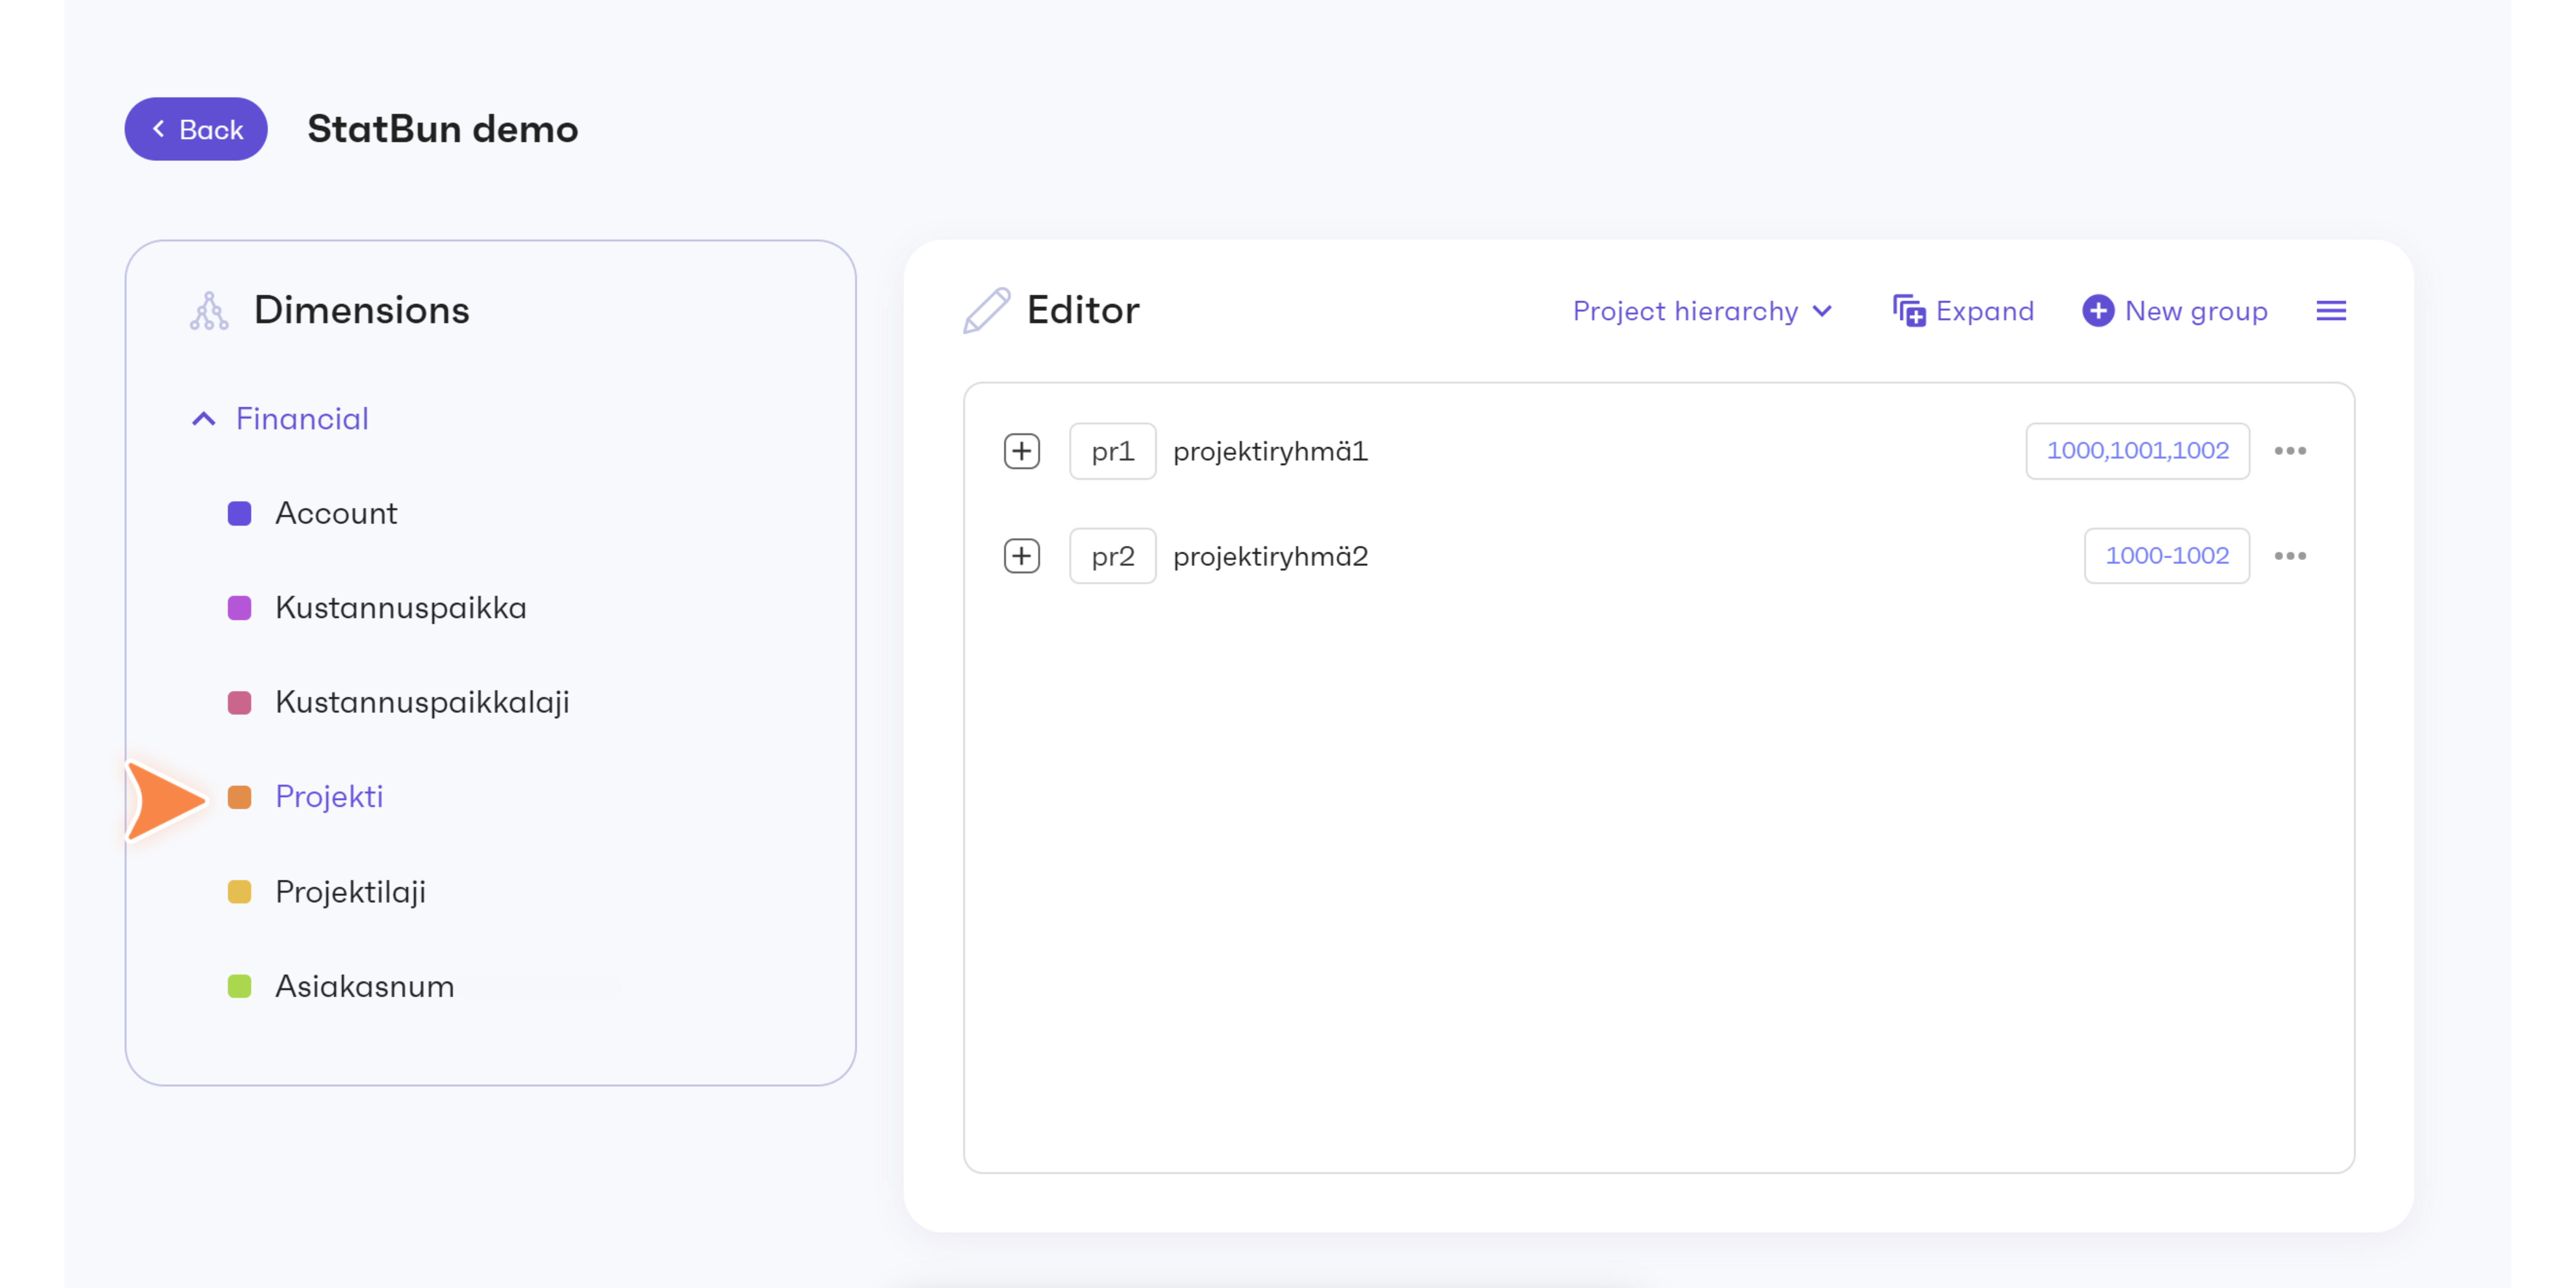Image resolution: width=2576 pixels, height=1288 pixels.
Task: Click the Dimensions hierarchy icon
Action: pos(209,311)
